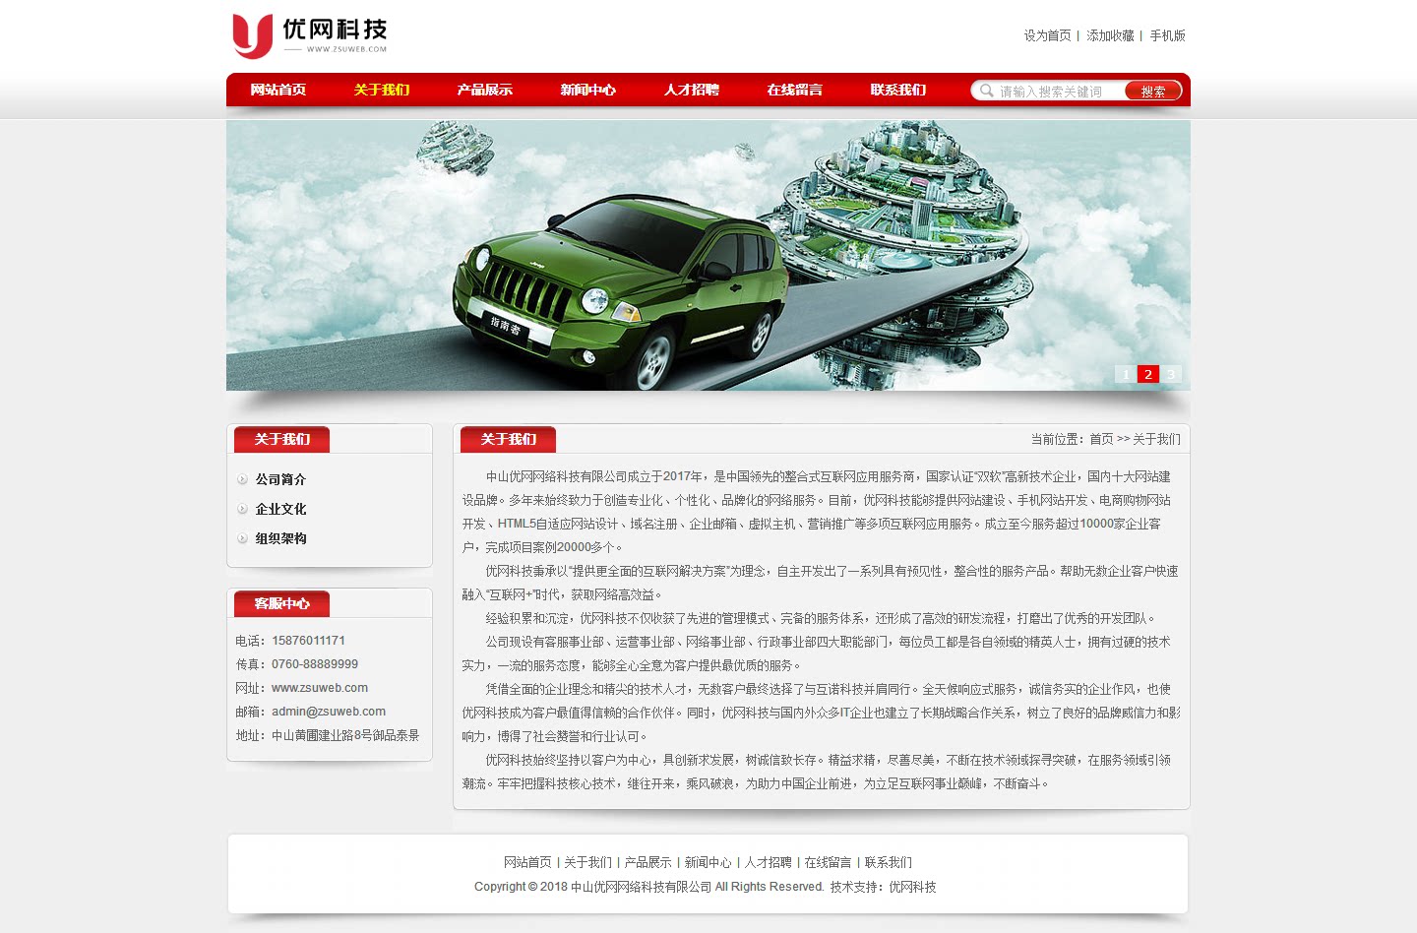The image size is (1417, 933).
Task: Open 网站首页 in the footer
Action: (527, 862)
